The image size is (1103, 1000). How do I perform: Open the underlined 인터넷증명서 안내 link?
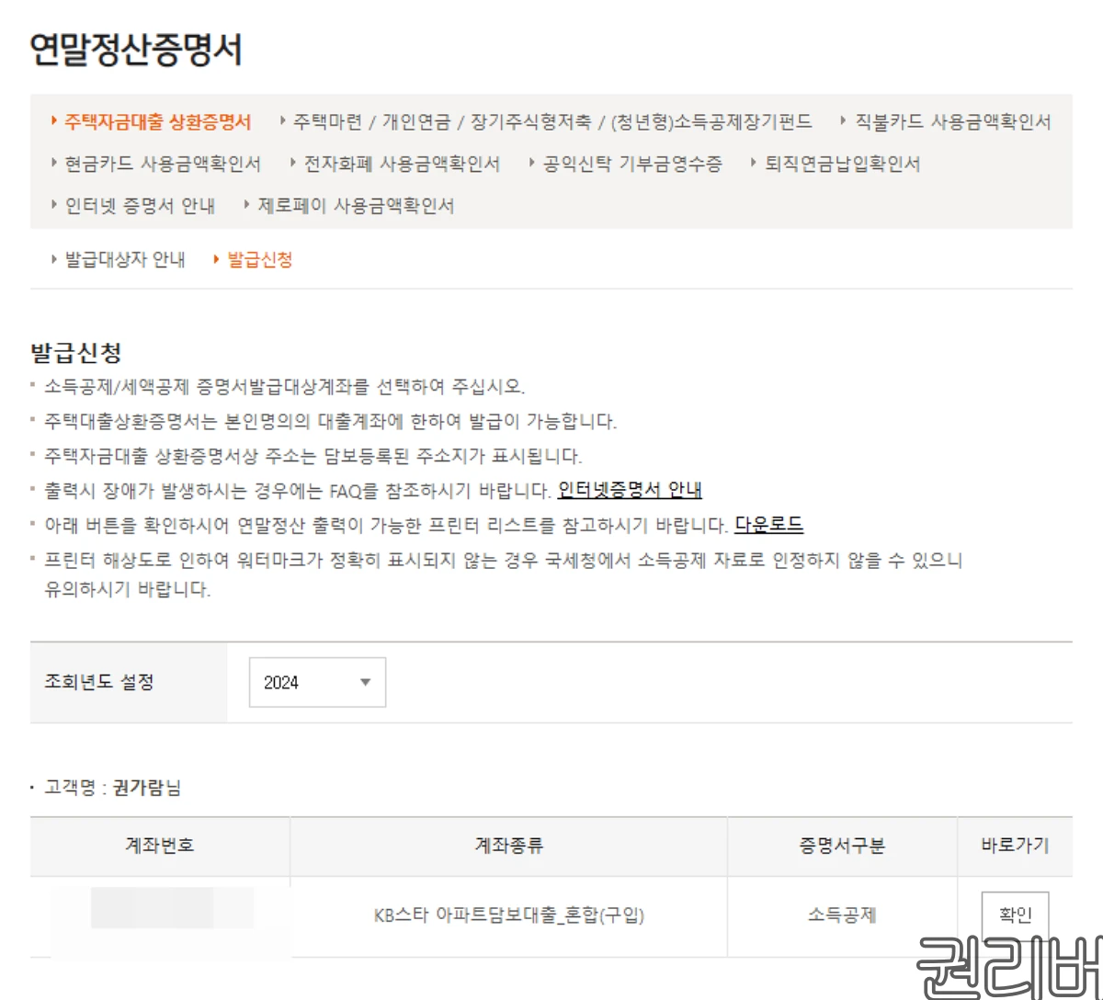(x=630, y=490)
